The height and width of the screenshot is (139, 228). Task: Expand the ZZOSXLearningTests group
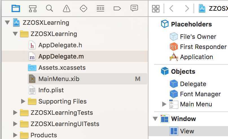point(15,113)
